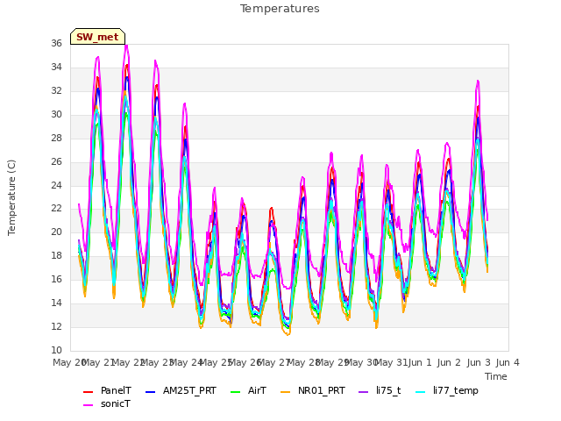Click the 26 y-axis tick label

56,161
